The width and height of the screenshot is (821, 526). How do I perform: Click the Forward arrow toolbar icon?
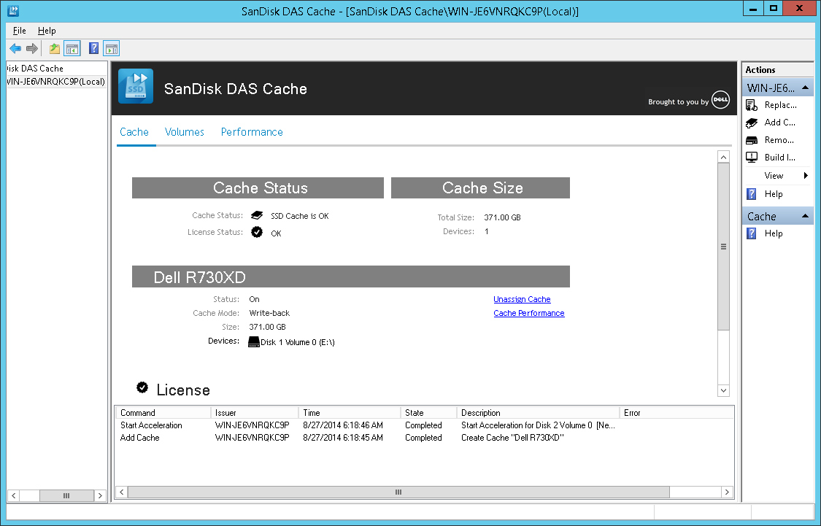click(x=32, y=49)
